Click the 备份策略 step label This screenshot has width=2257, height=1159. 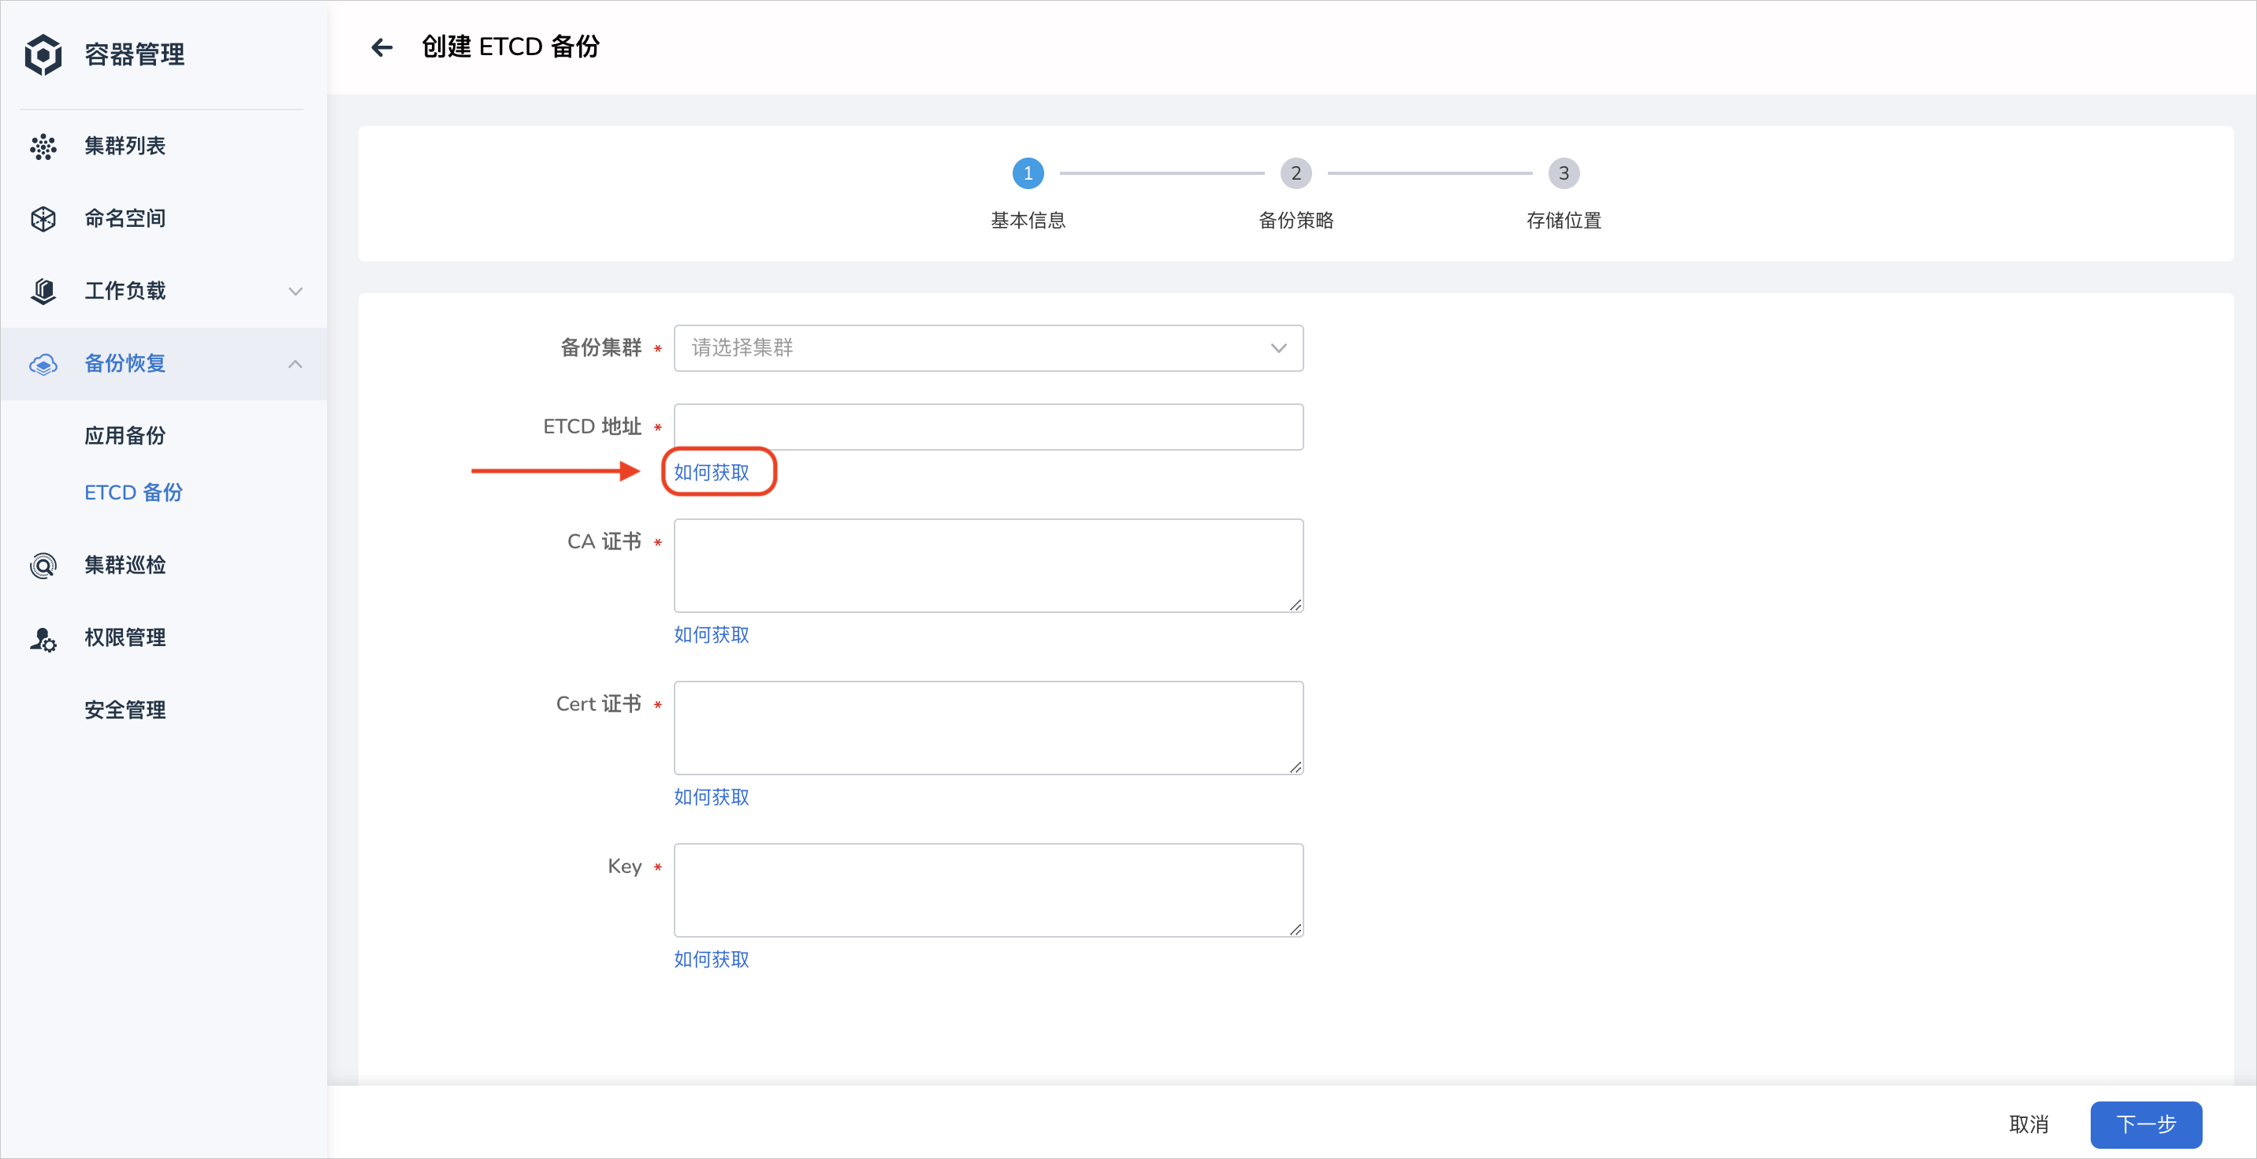pyautogui.click(x=1296, y=221)
